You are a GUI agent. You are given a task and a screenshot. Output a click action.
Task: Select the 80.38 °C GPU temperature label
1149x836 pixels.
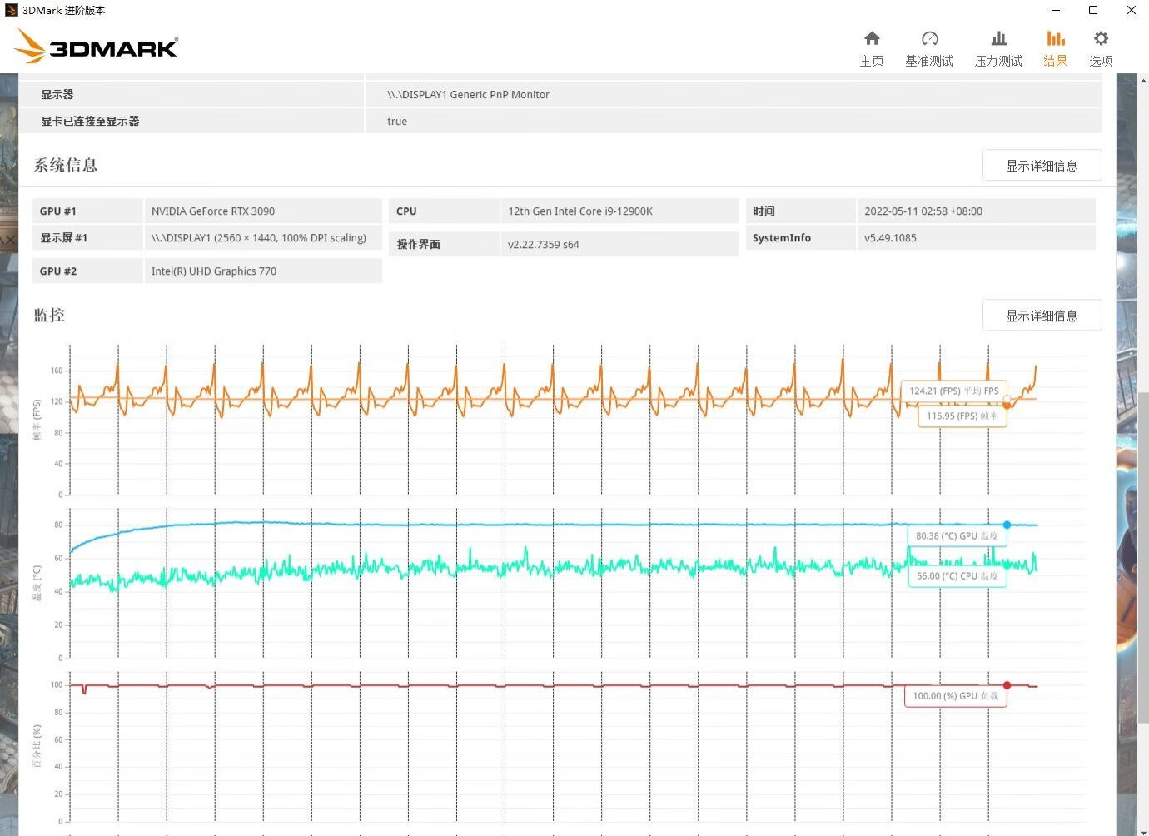pyautogui.click(x=957, y=536)
